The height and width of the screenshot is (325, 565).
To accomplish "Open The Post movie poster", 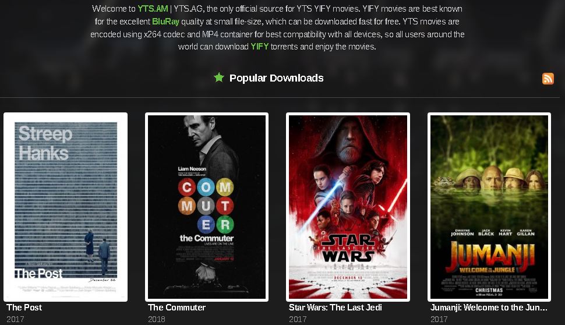I will 66,207.
